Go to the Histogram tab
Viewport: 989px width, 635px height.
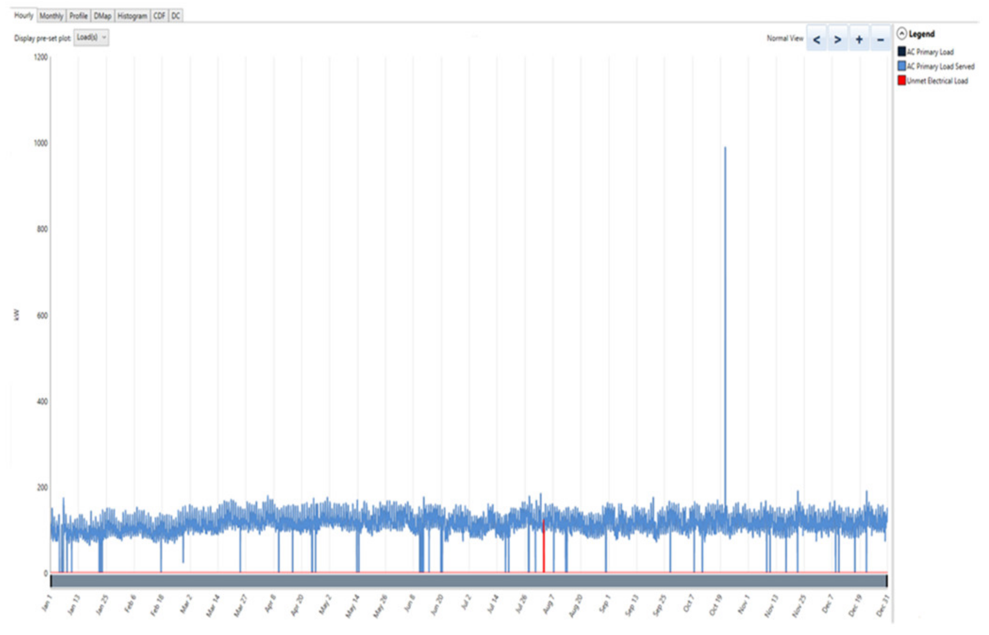132,16
